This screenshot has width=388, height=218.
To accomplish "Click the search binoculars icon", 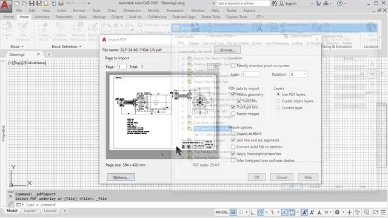I will (274, 4).
